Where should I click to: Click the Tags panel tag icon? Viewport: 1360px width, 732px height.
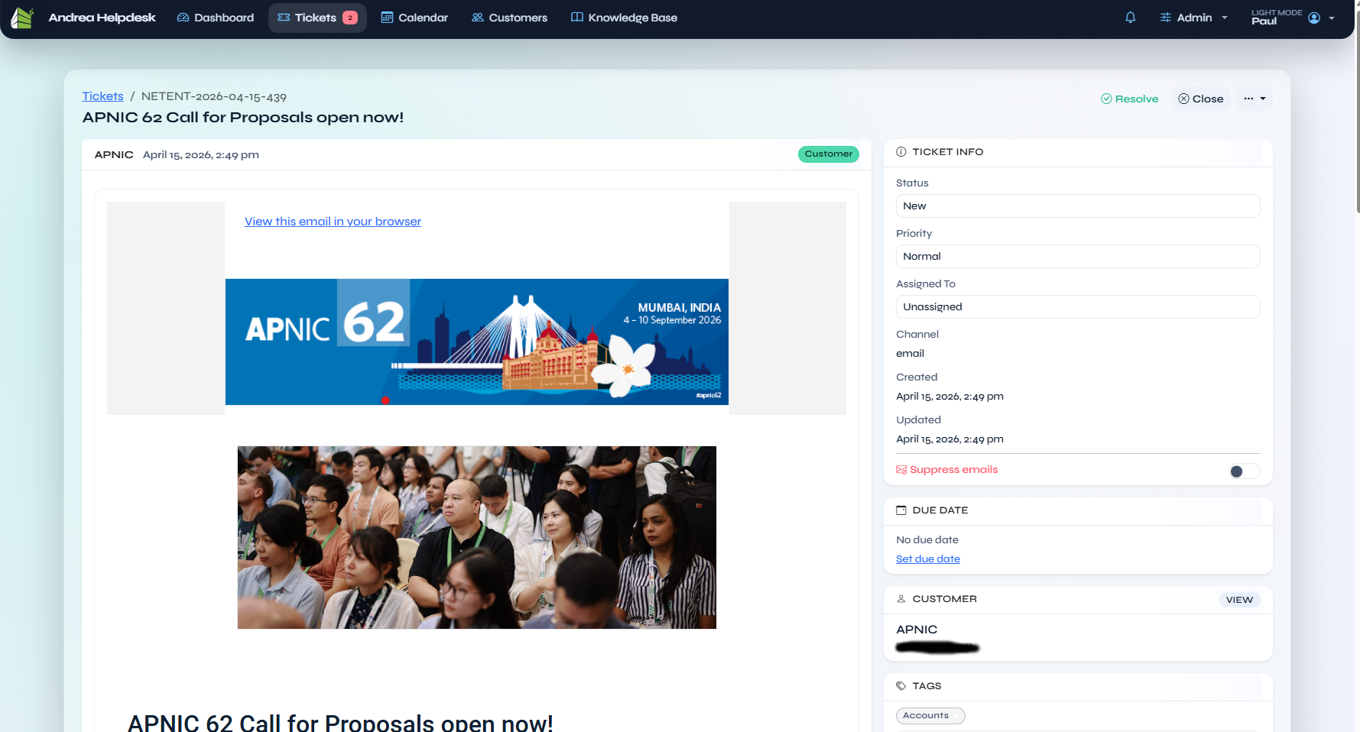point(901,686)
